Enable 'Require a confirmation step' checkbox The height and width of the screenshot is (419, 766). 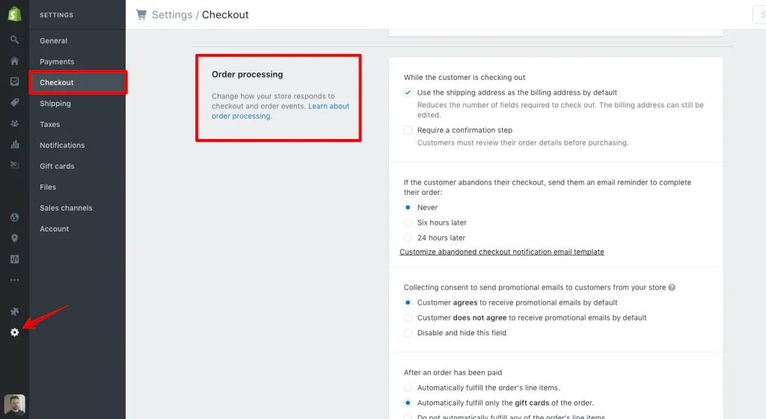[x=408, y=130]
